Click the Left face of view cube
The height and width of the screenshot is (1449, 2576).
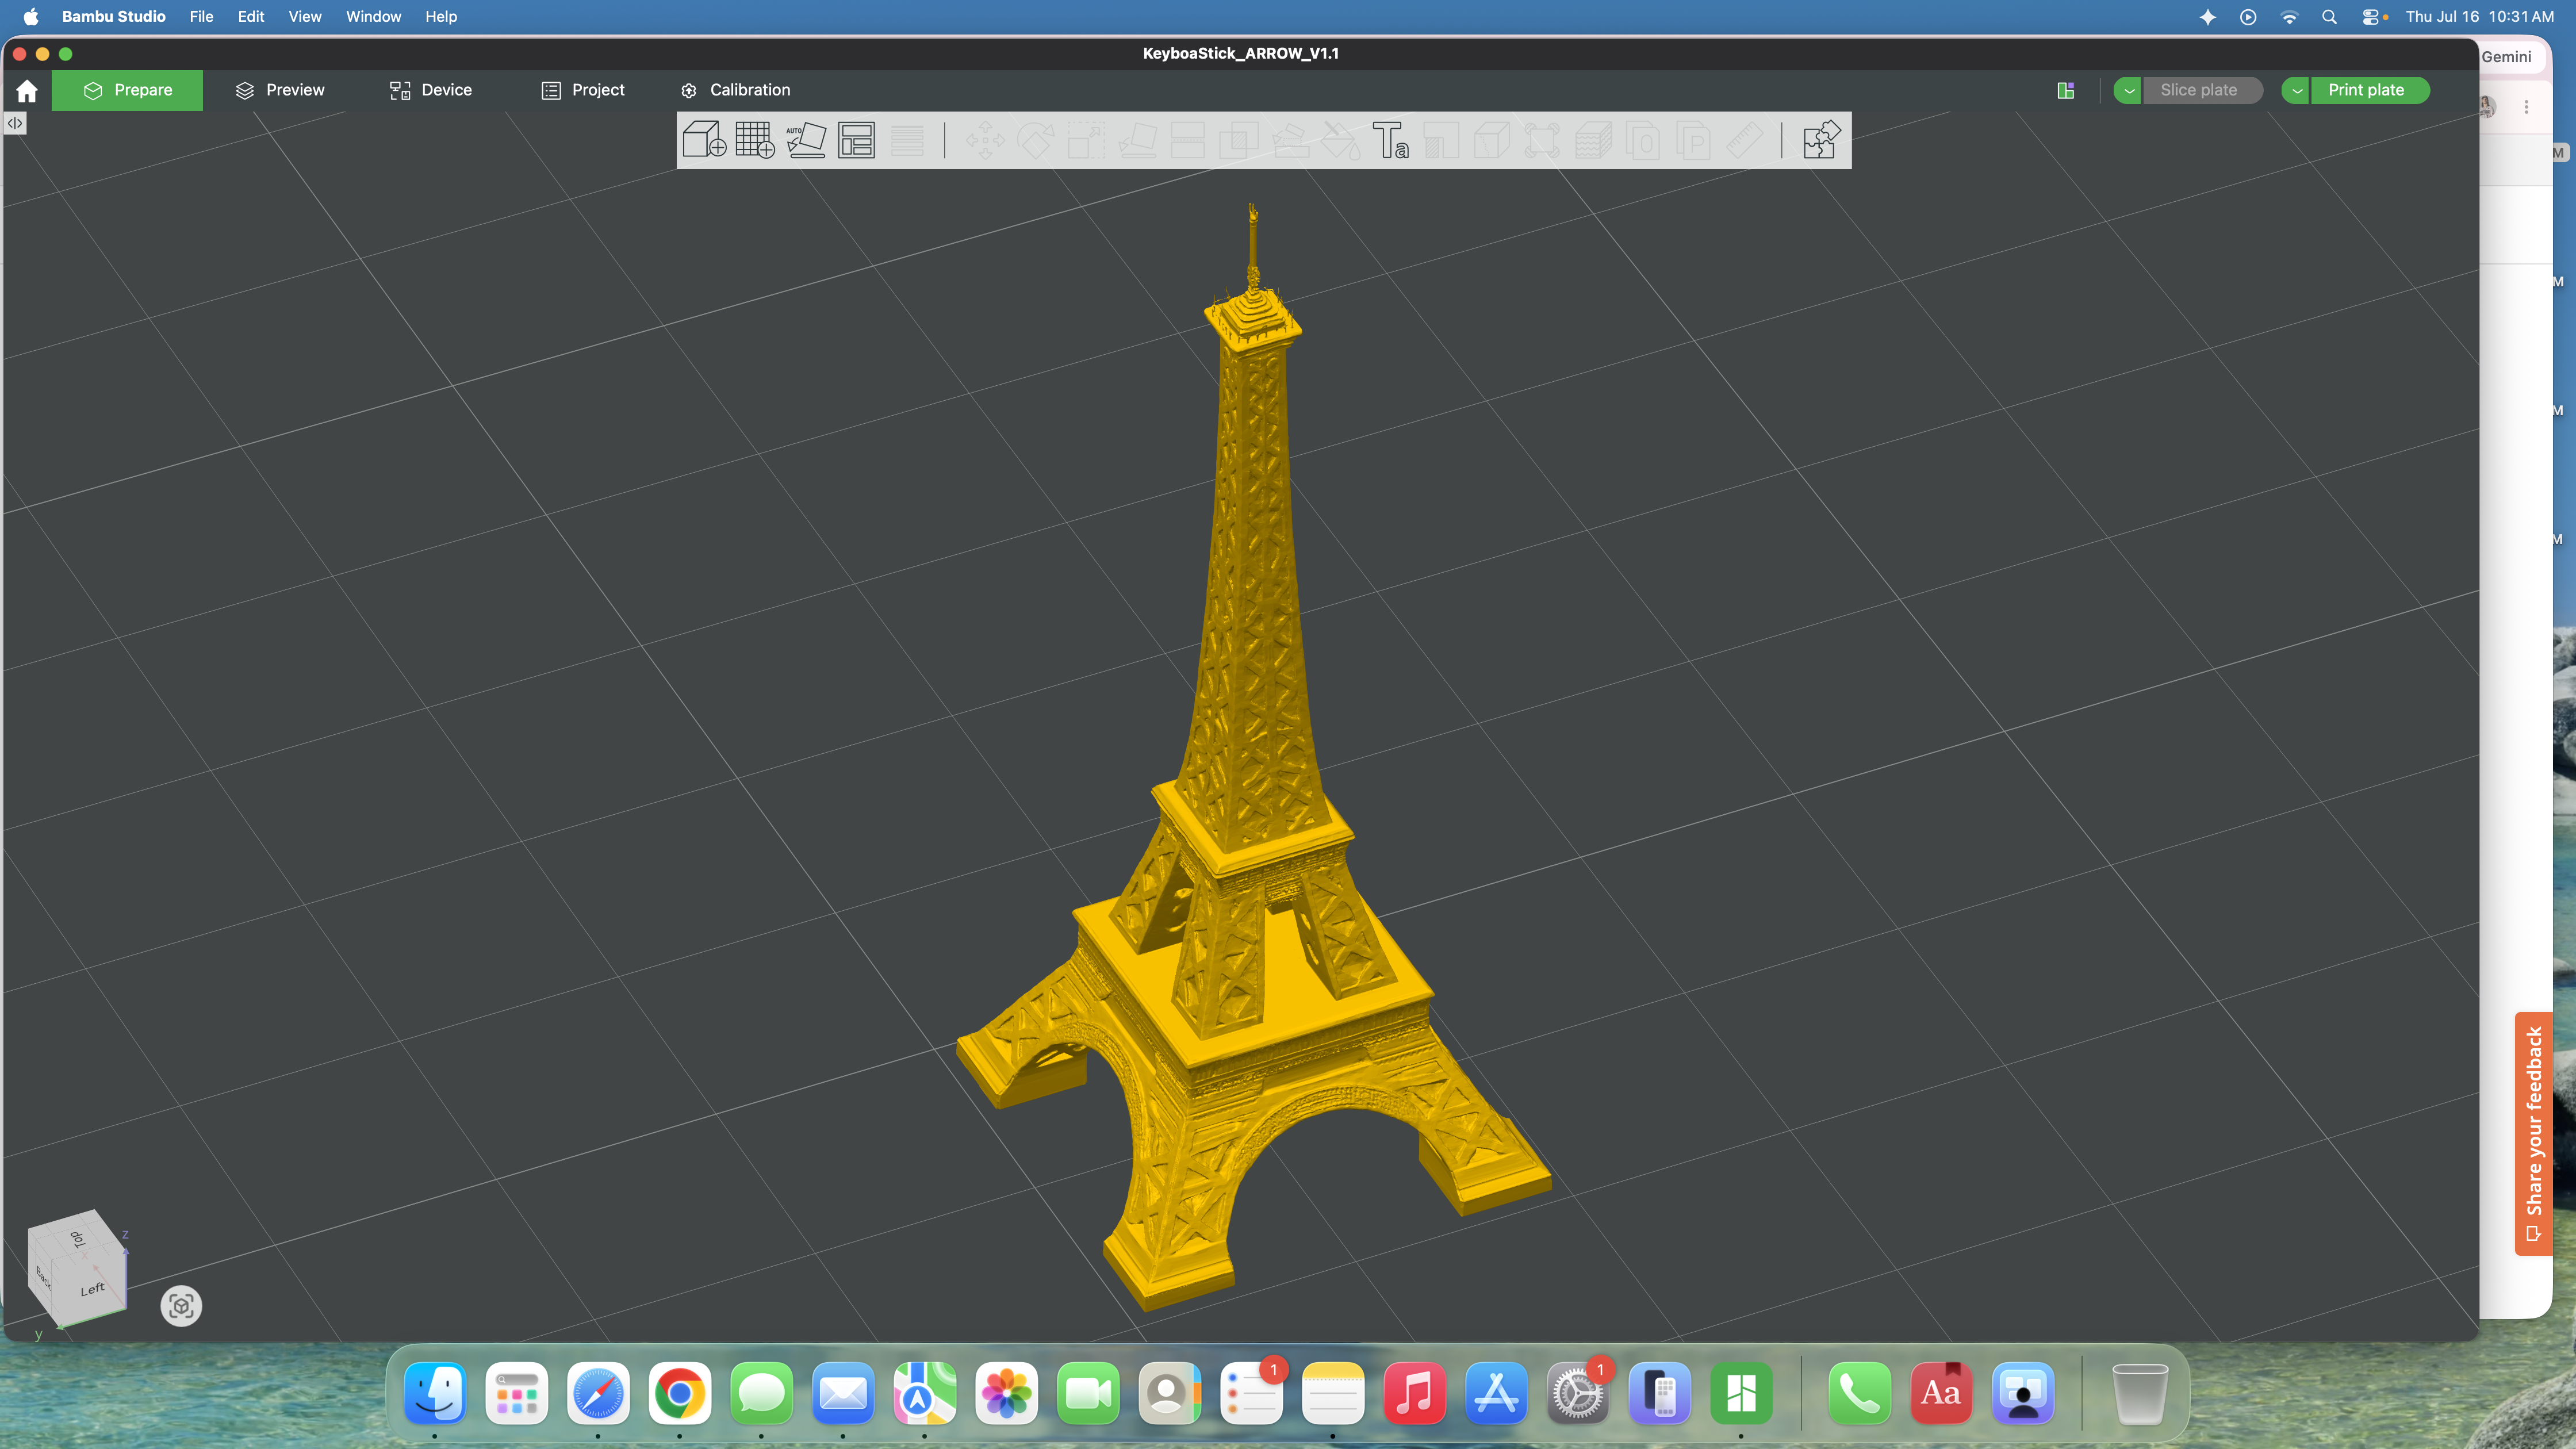coord(93,1289)
